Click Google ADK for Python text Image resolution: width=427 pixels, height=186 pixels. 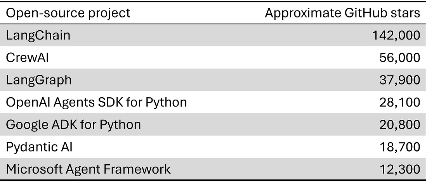coord(73,125)
